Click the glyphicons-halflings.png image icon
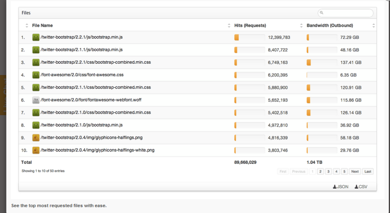The height and width of the screenshot is (213, 390). click(36, 138)
